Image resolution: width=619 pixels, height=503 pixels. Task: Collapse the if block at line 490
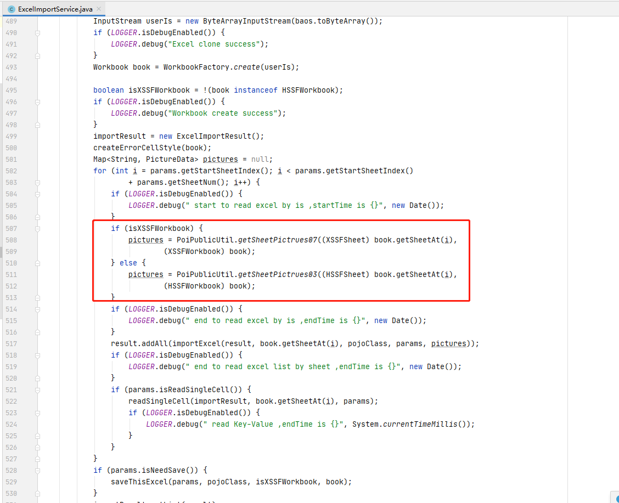(37, 33)
